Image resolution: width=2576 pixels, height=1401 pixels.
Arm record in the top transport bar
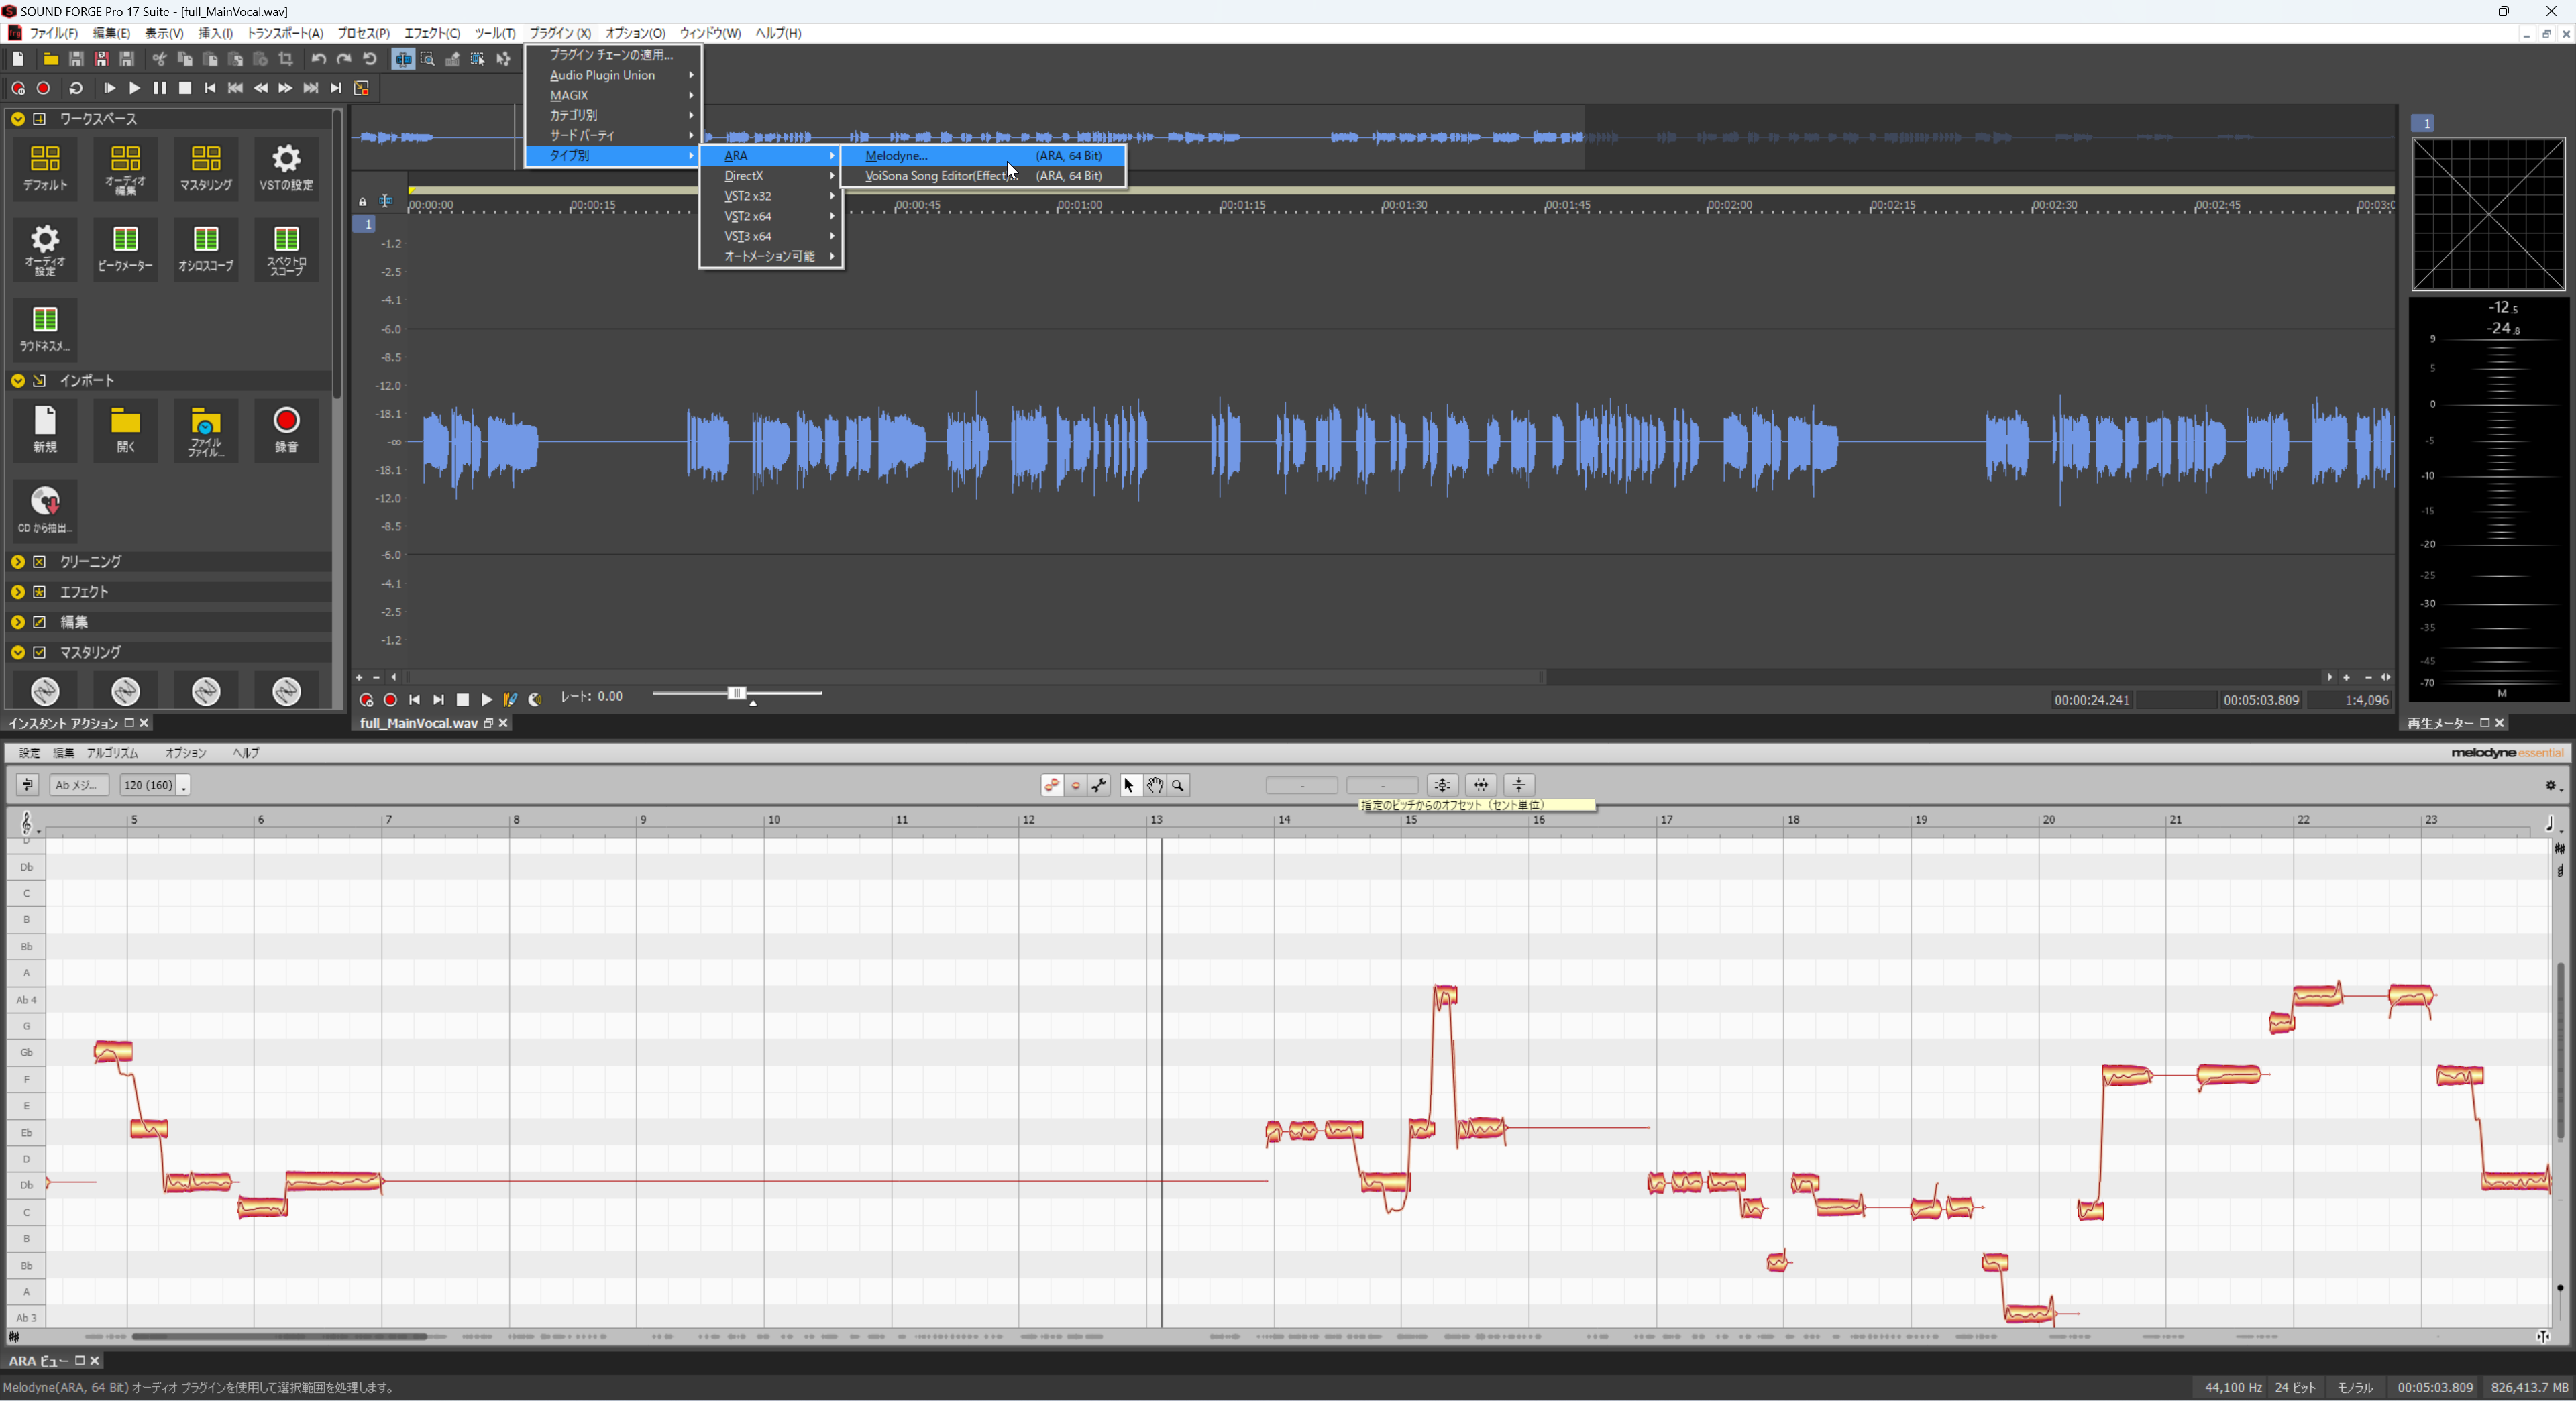tap(18, 88)
